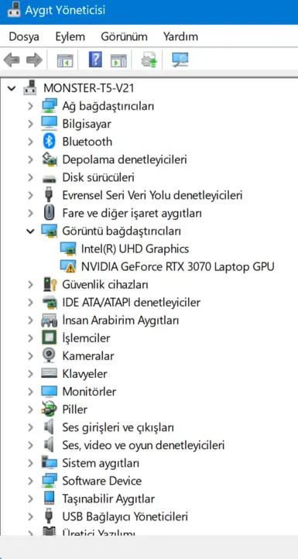The image size is (298, 559).
Task: Click the Show/Hide console tree icon
Action: [x=65, y=60]
